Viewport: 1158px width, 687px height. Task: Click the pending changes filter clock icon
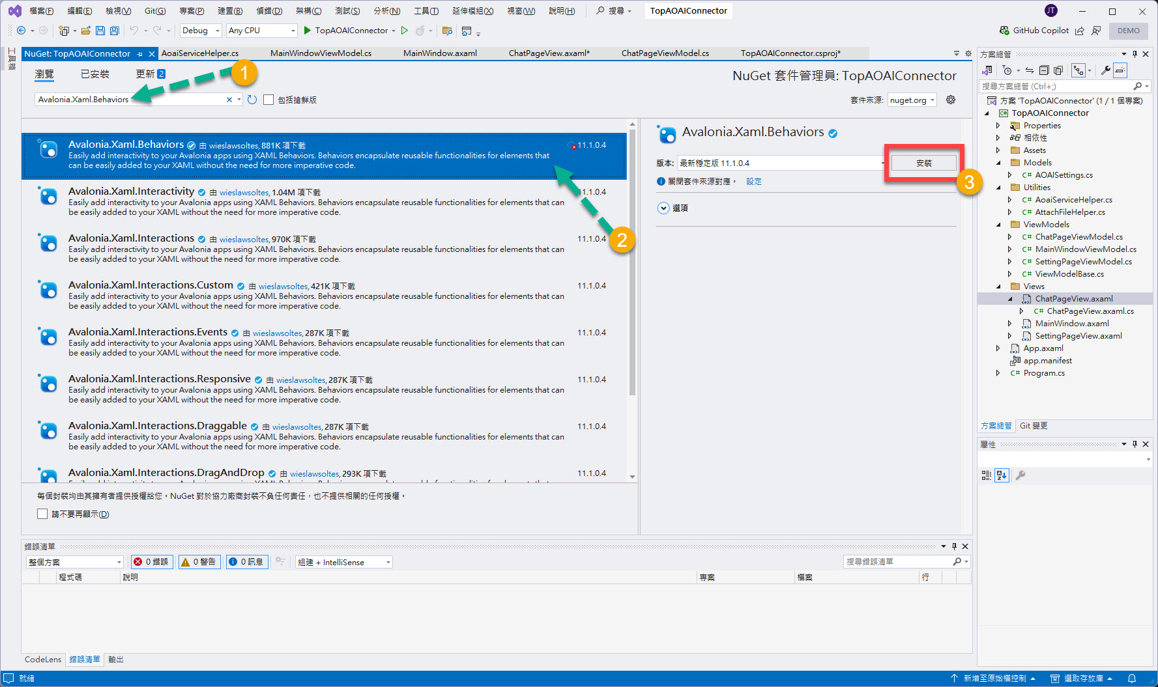pos(1007,70)
